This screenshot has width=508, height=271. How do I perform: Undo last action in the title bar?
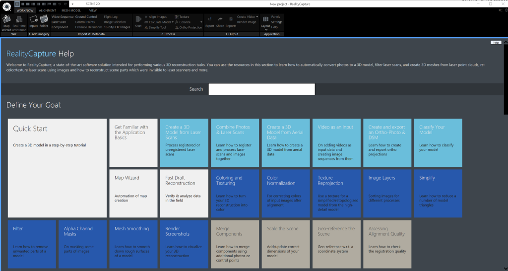pyautogui.click(x=60, y=4)
